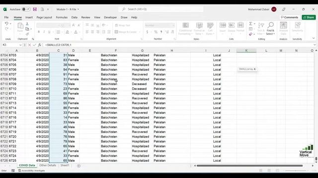The width and height of the screenshot is (318, 178).
Task: Click the Paste clipboard icon
Action: 20,26
